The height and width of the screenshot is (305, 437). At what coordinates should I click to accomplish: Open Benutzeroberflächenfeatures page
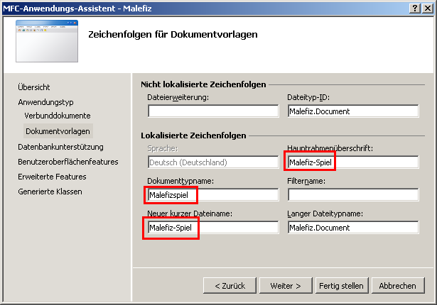point(68,162)
